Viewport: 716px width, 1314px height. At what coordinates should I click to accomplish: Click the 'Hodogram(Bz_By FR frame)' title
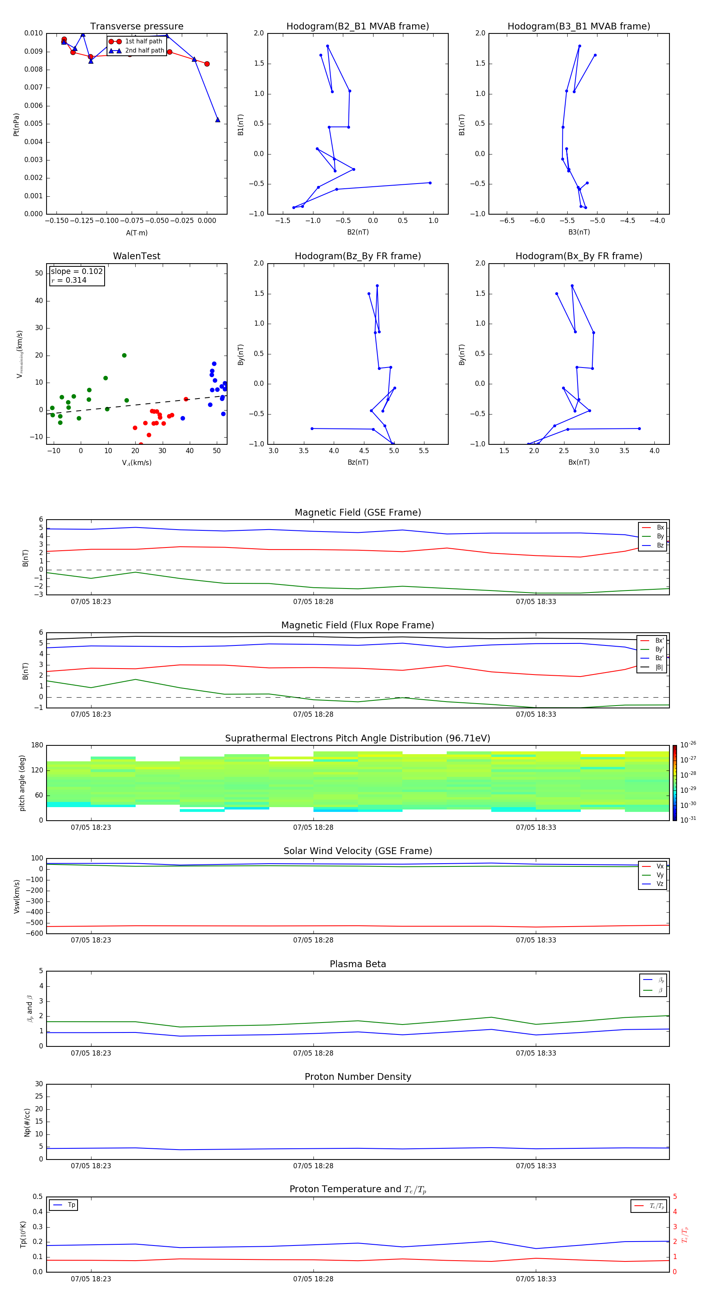tap(358, 256)
